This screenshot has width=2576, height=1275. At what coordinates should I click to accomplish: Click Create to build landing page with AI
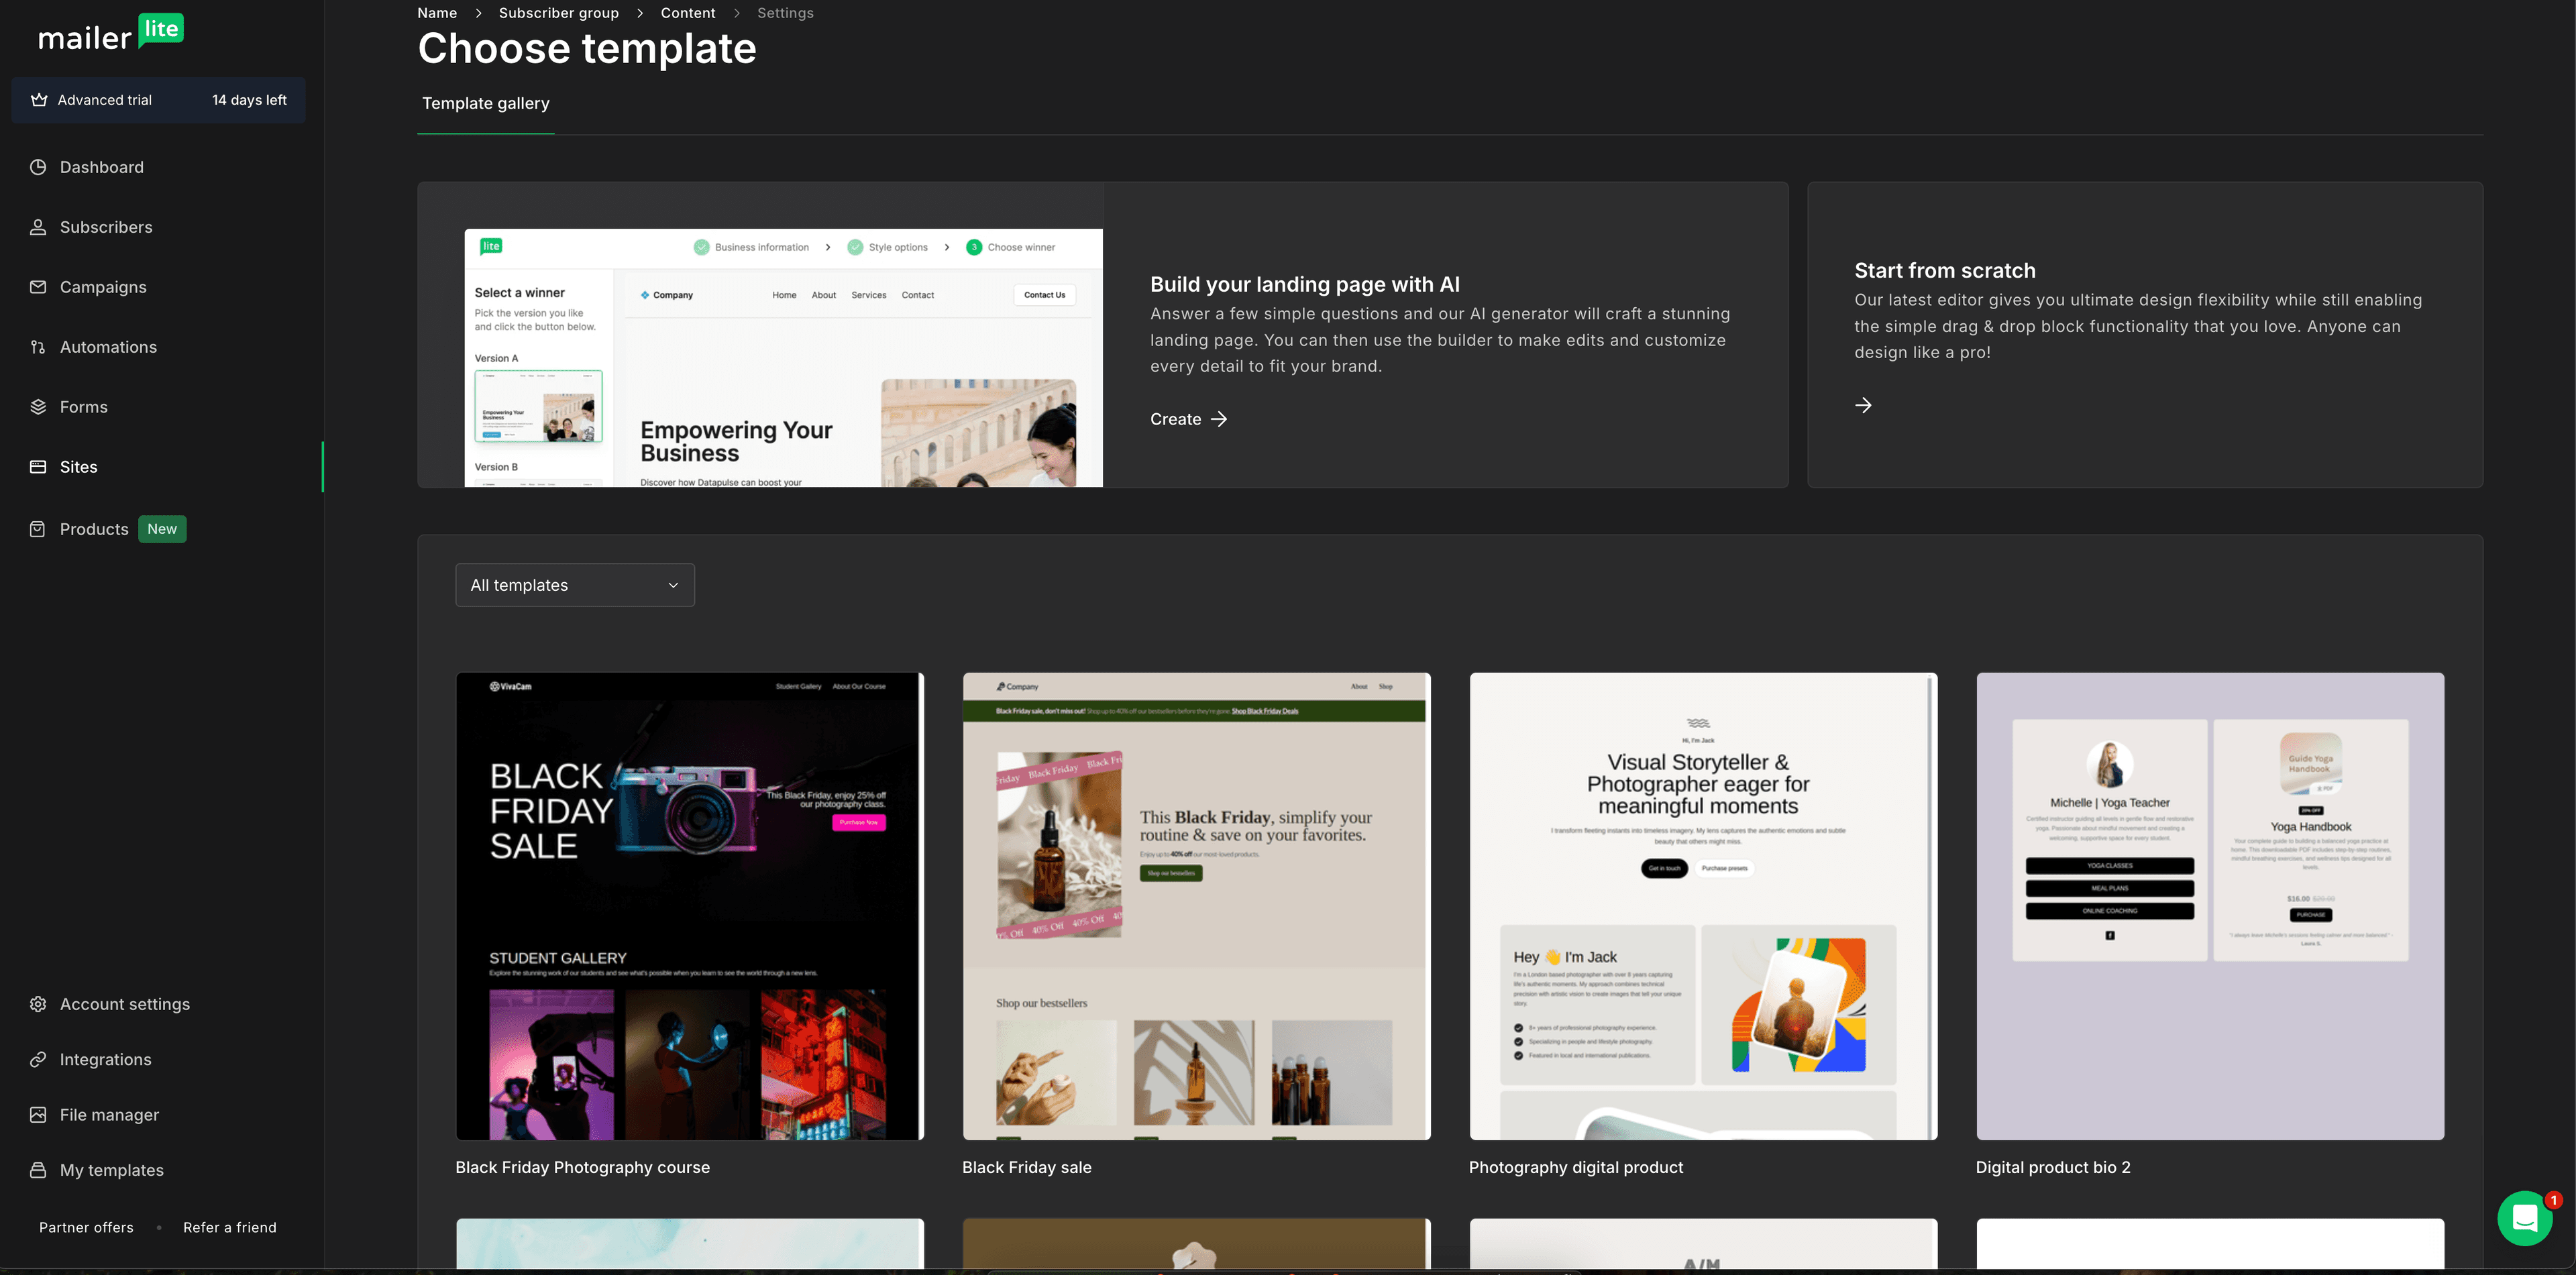point(1188,419)
